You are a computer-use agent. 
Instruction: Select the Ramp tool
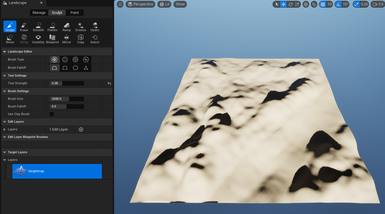[x=67, y=27]
